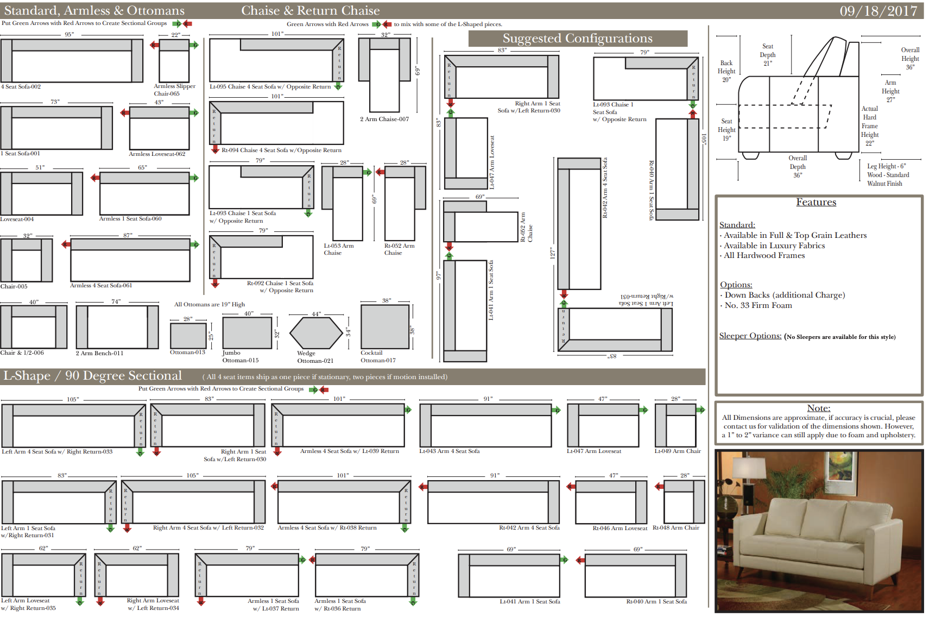The height and width of the screenshot is (623, 942).
Task: Select the Rt-092 Chaise 1 Seat Sofa diagram
Action: coord(262,257)
